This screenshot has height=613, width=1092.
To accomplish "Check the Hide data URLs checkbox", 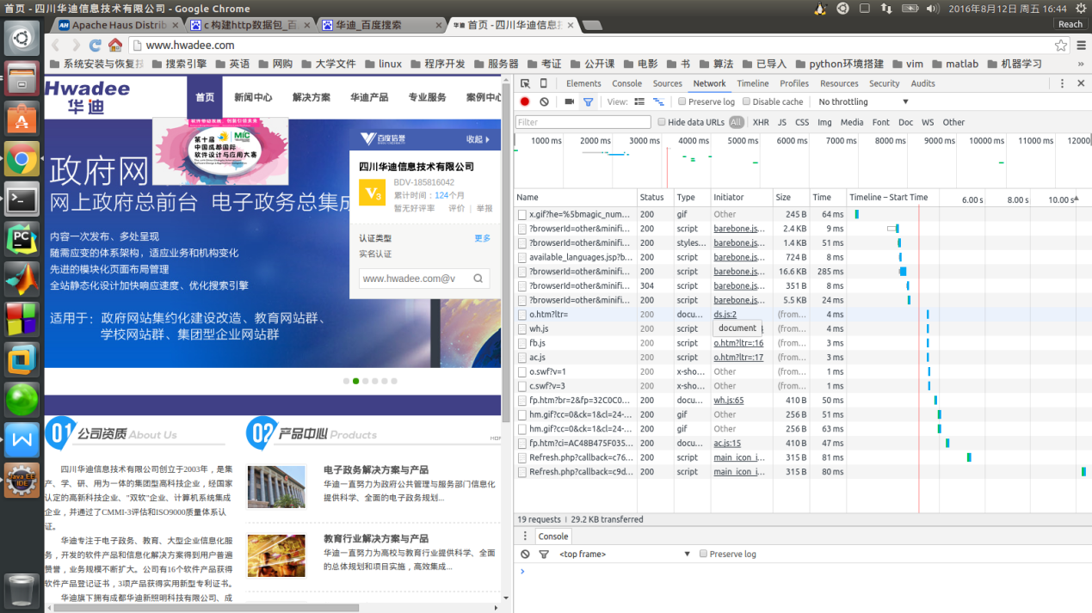I will [x=662, y=122].
